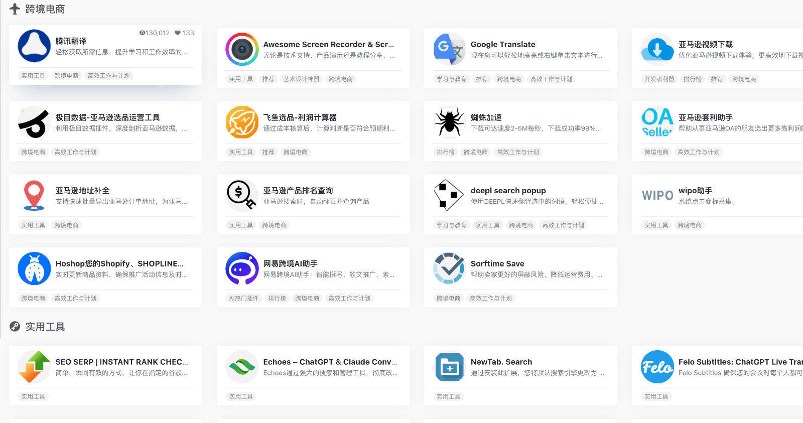Click the Tencent Translate (腾讯翻译) icon
This screenshot has height=423, width=803.
point(34,46)
